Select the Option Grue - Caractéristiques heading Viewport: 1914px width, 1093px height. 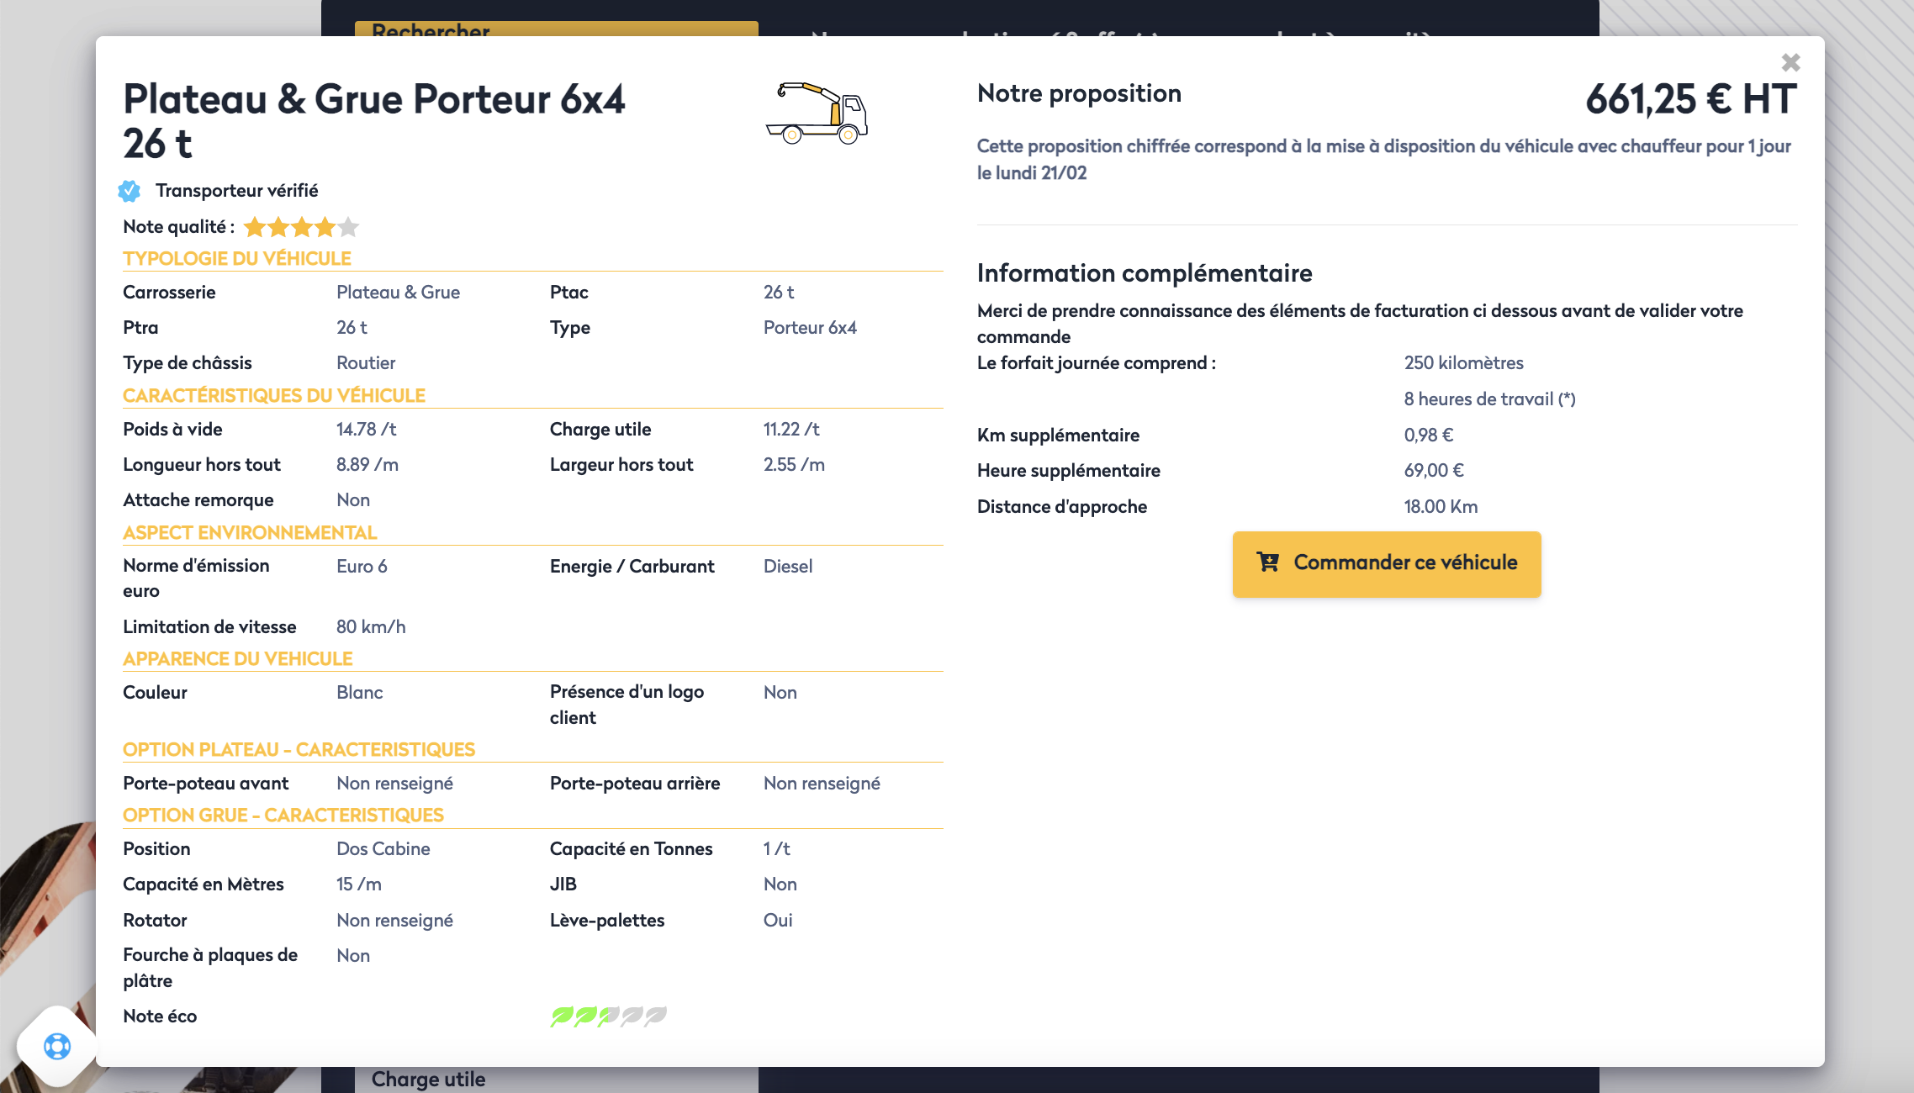[283, 816]
